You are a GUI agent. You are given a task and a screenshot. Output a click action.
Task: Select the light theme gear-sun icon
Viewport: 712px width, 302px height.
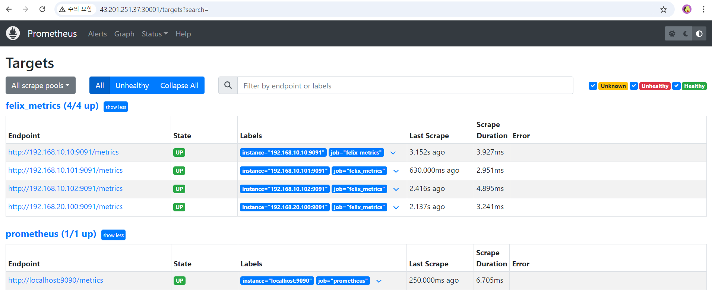pyautogui.click(x=672, y=33)
